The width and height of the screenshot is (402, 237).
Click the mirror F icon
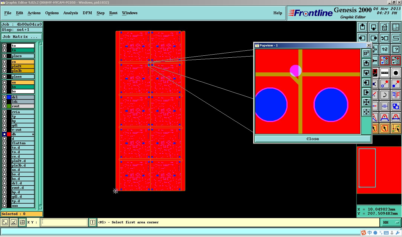[396, 95]
